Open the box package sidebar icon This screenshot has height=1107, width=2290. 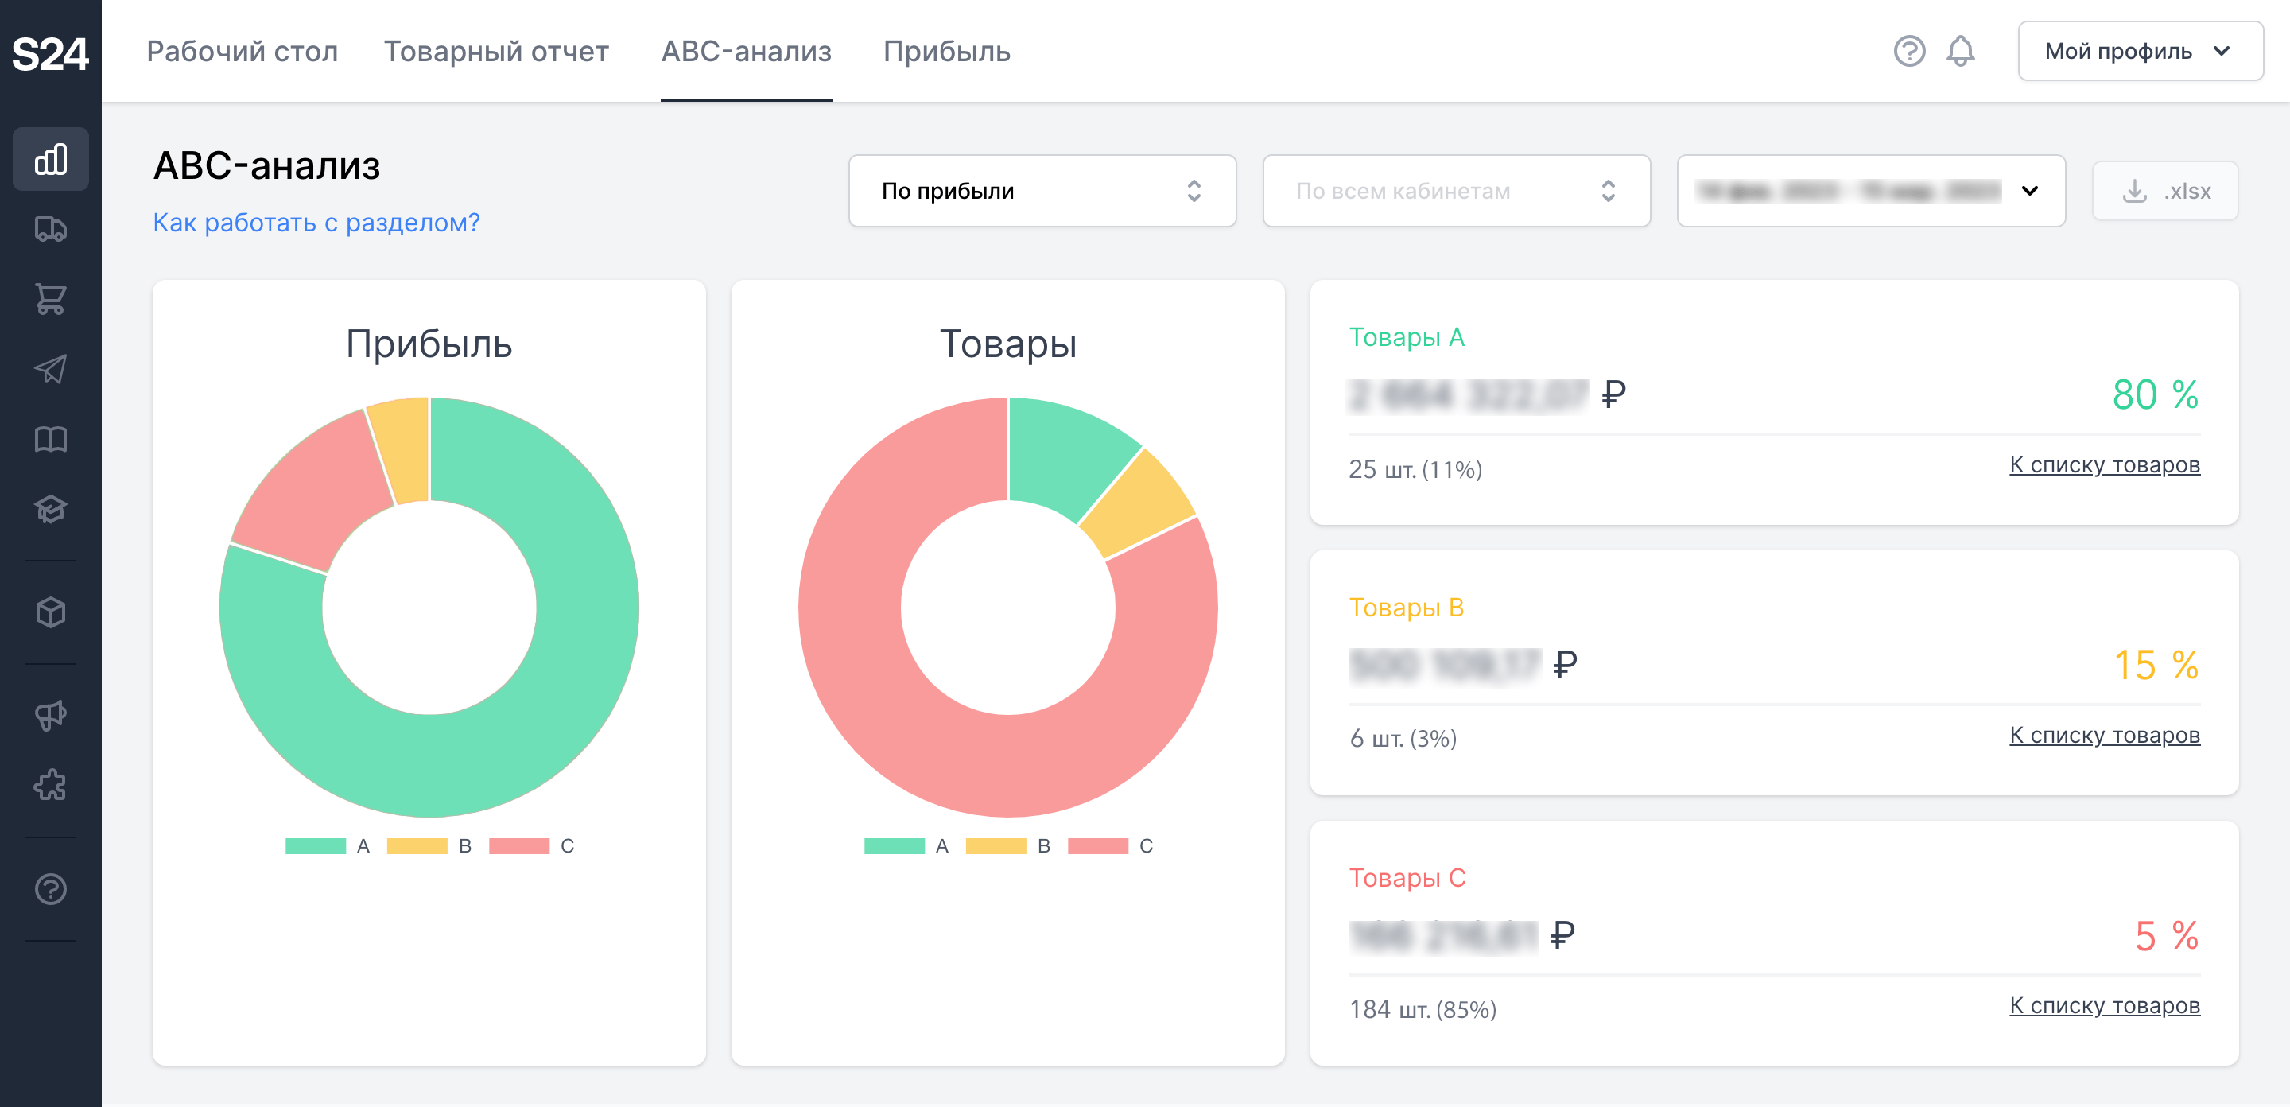coord(51,612)
